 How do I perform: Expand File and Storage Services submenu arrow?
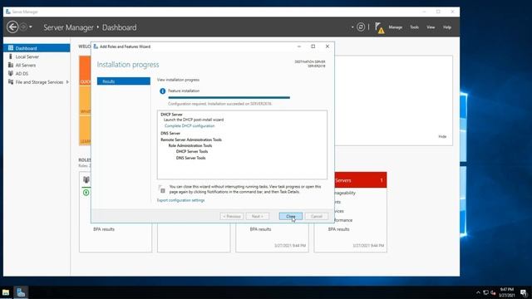pyautogui.click(x=67, y=82)
